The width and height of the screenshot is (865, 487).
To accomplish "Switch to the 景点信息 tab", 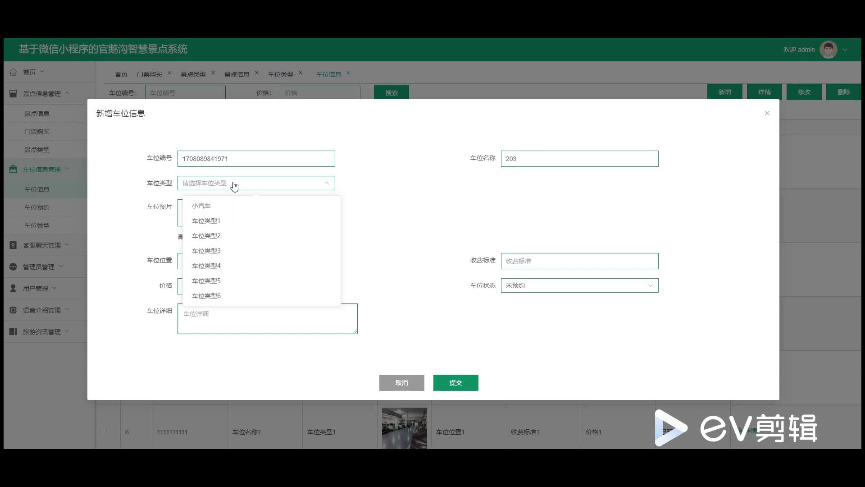I will click(x=237, y=74).
